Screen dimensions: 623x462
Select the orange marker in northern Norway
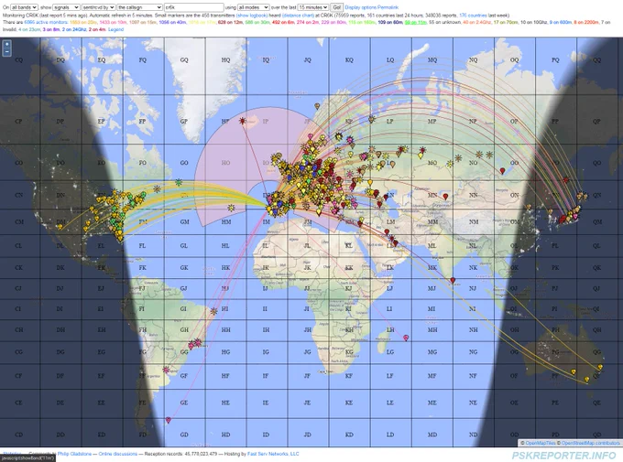click(x=317, y=106)
